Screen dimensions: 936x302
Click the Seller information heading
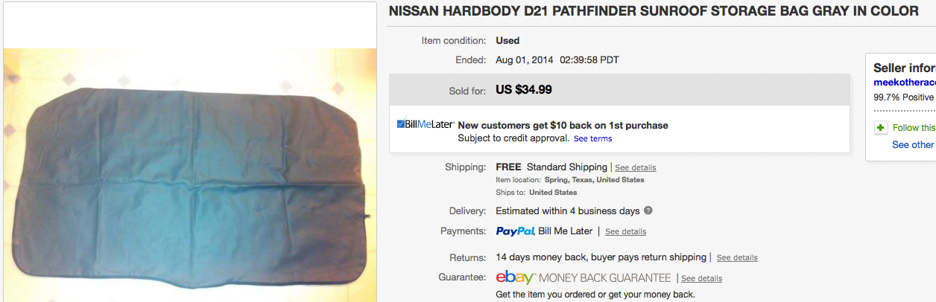click(x=904, y=67)
